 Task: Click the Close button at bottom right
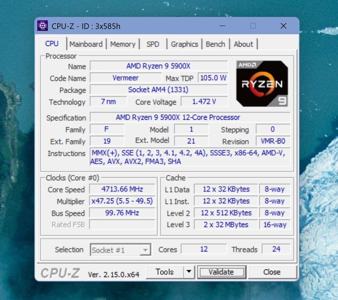[x=272, y=271]
